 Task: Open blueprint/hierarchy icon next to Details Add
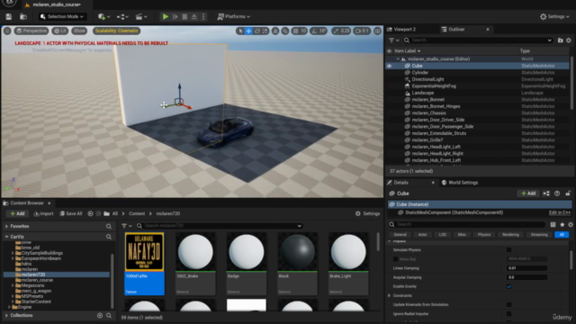(546, 193)
